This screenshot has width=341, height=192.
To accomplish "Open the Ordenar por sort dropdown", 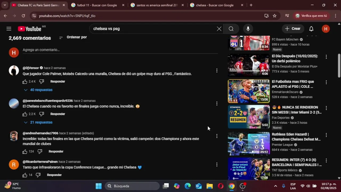I will (x=73, y=37).
